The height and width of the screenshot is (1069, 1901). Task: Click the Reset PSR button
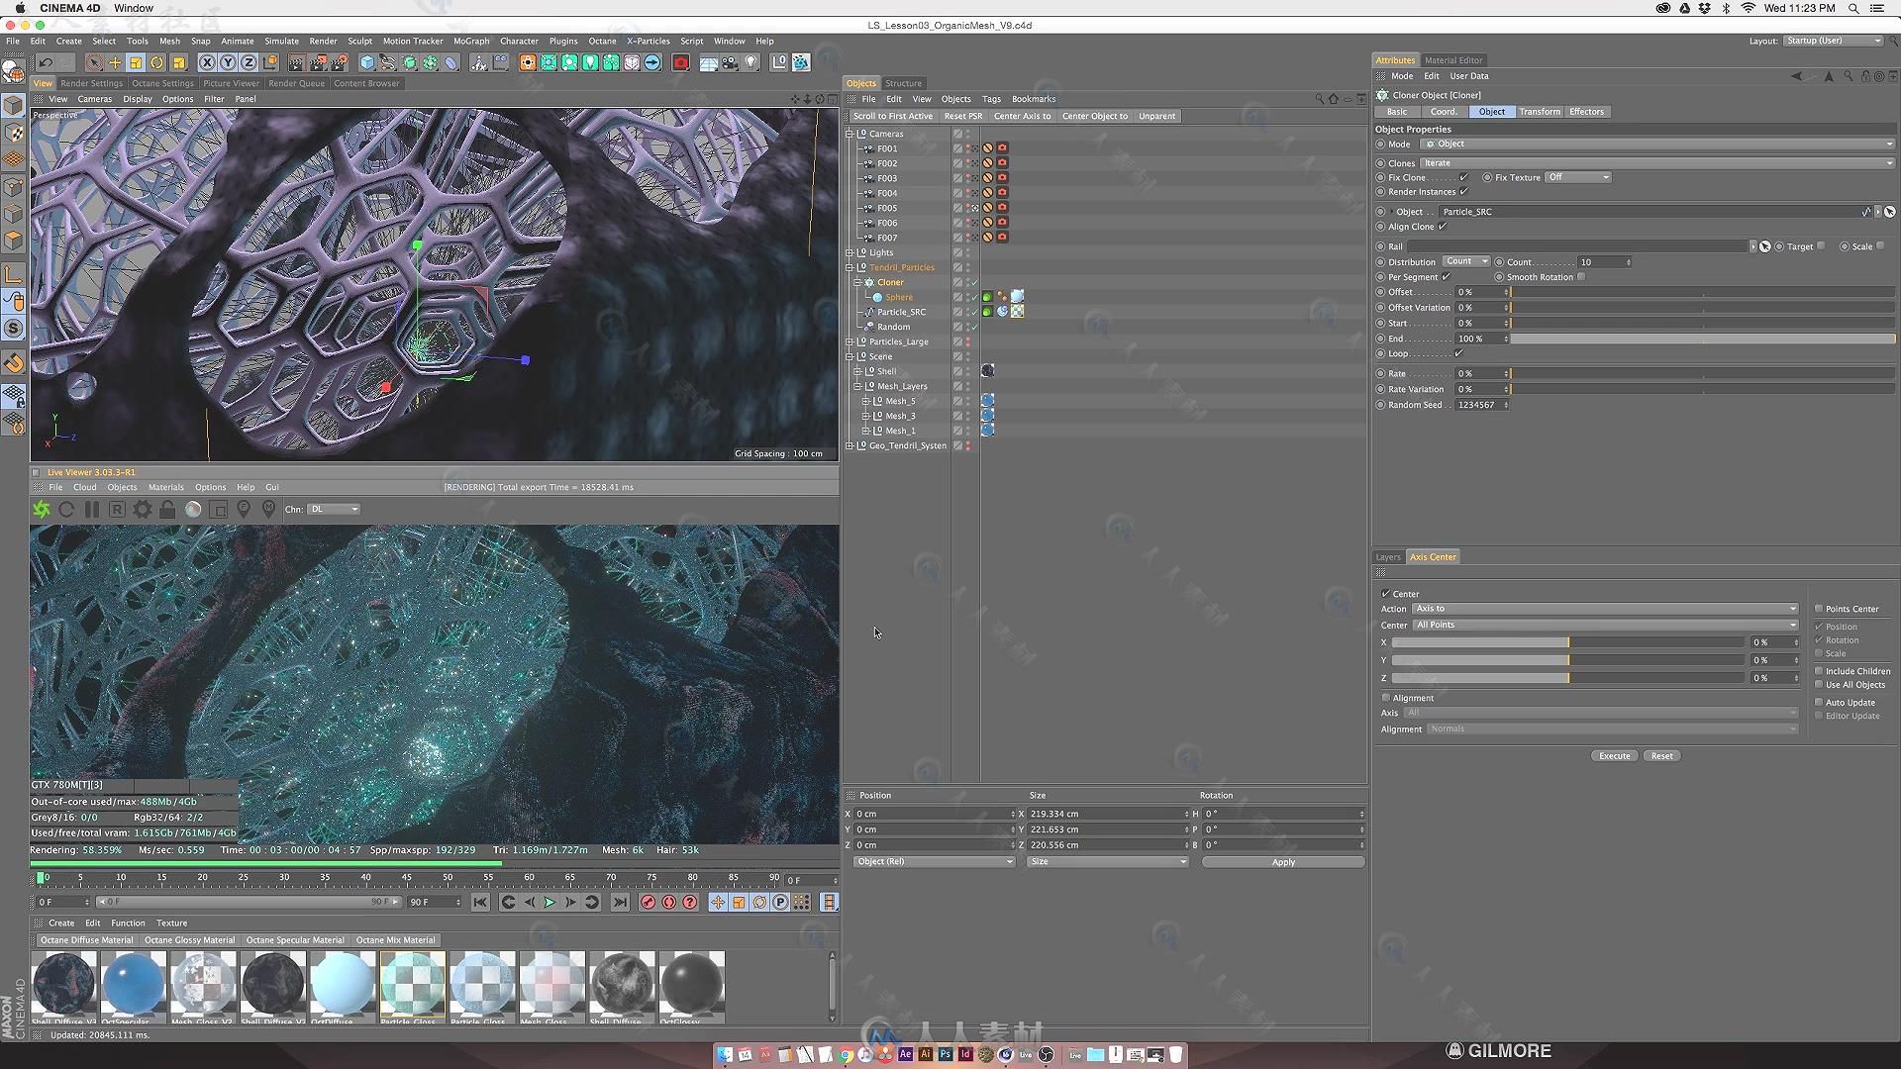pyautogui.click(x=962, y=116)
